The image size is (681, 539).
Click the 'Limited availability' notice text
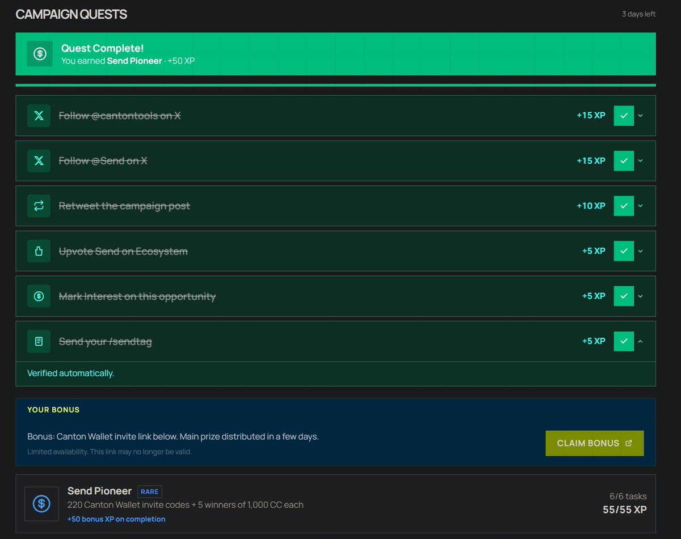pyautogui.click(x=110, y=452)
